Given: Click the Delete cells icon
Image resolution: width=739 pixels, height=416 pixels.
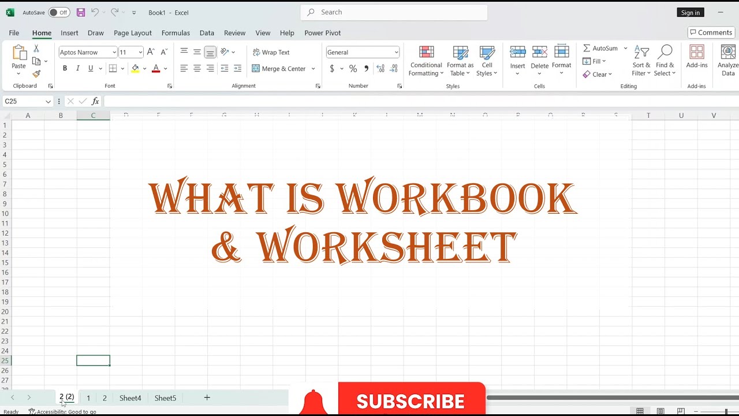Looking at the screenshot, I should tap(540, 53).
